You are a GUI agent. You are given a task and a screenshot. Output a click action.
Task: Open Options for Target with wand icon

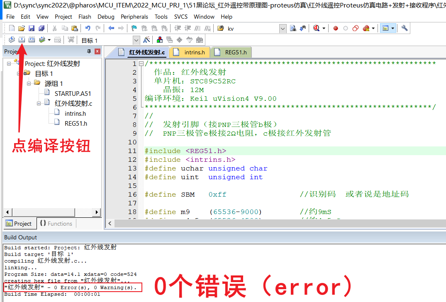[146, 39]
